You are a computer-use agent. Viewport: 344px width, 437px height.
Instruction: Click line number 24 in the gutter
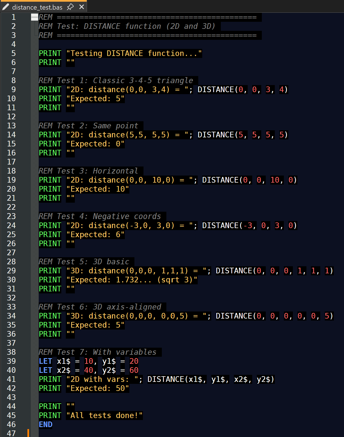(11, 226)
